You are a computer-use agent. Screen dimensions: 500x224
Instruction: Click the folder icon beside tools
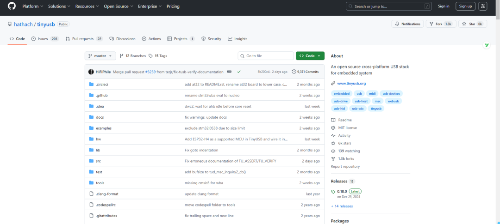(x=91, y=183)
